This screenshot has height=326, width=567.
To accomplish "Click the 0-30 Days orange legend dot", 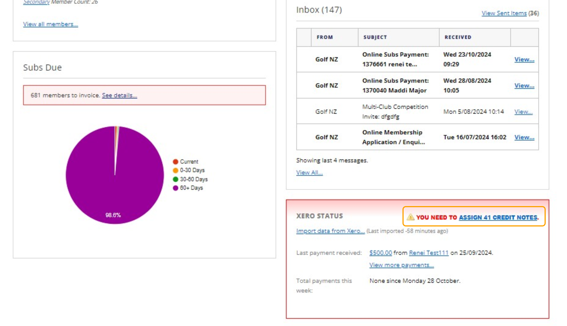I will (x=175, y=170).
